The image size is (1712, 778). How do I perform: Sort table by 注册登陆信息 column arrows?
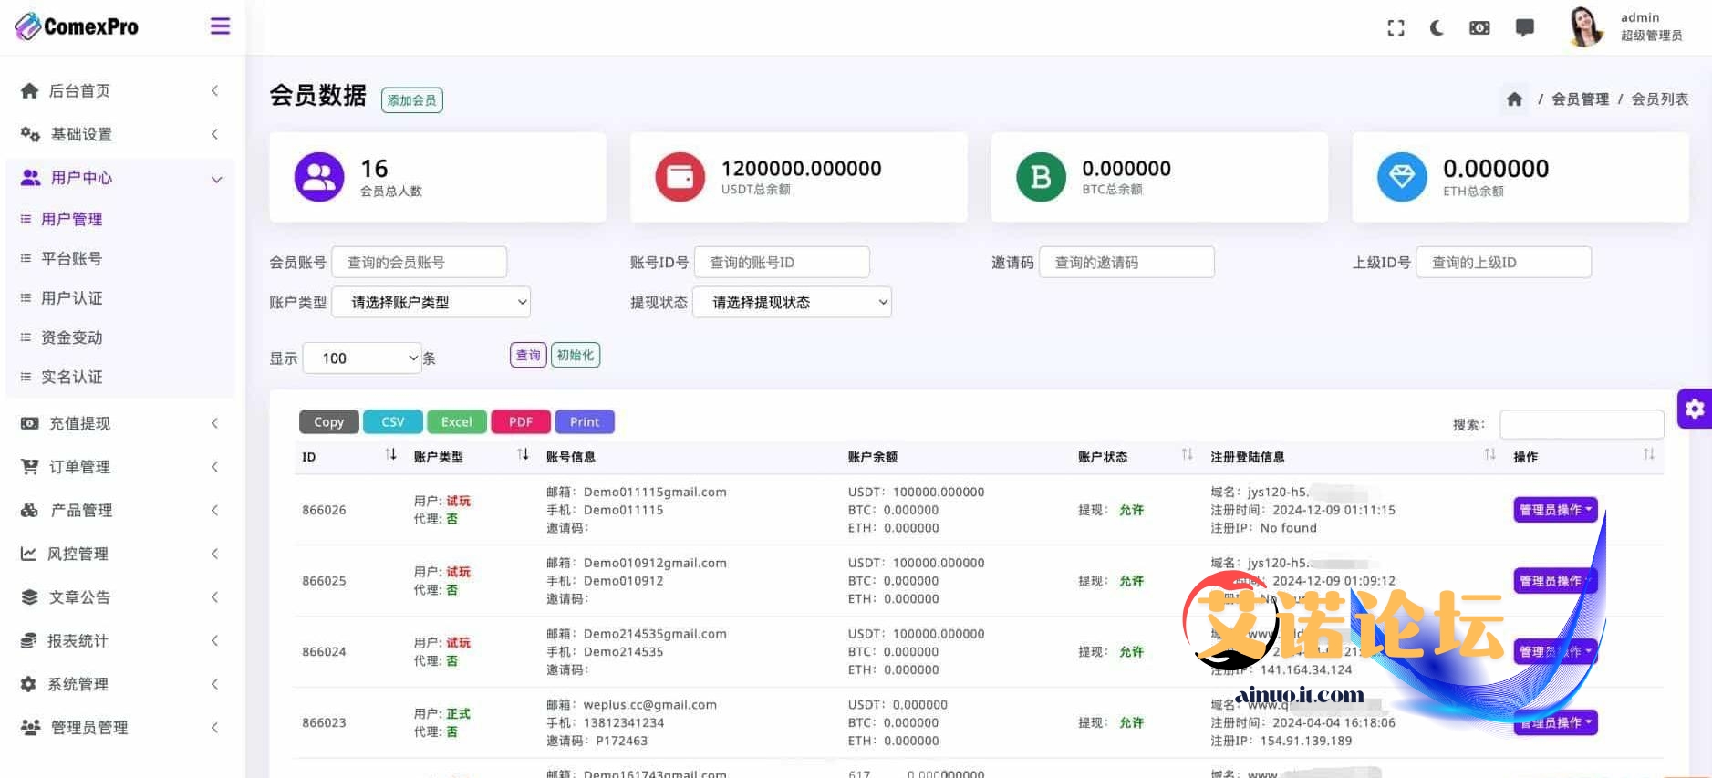(1489, 454)
